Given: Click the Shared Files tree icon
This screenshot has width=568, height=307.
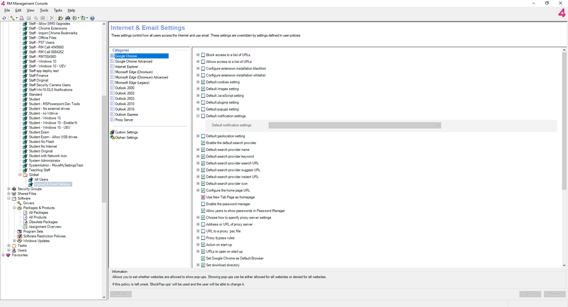Looking at the screenshot, I should (14, 194).
